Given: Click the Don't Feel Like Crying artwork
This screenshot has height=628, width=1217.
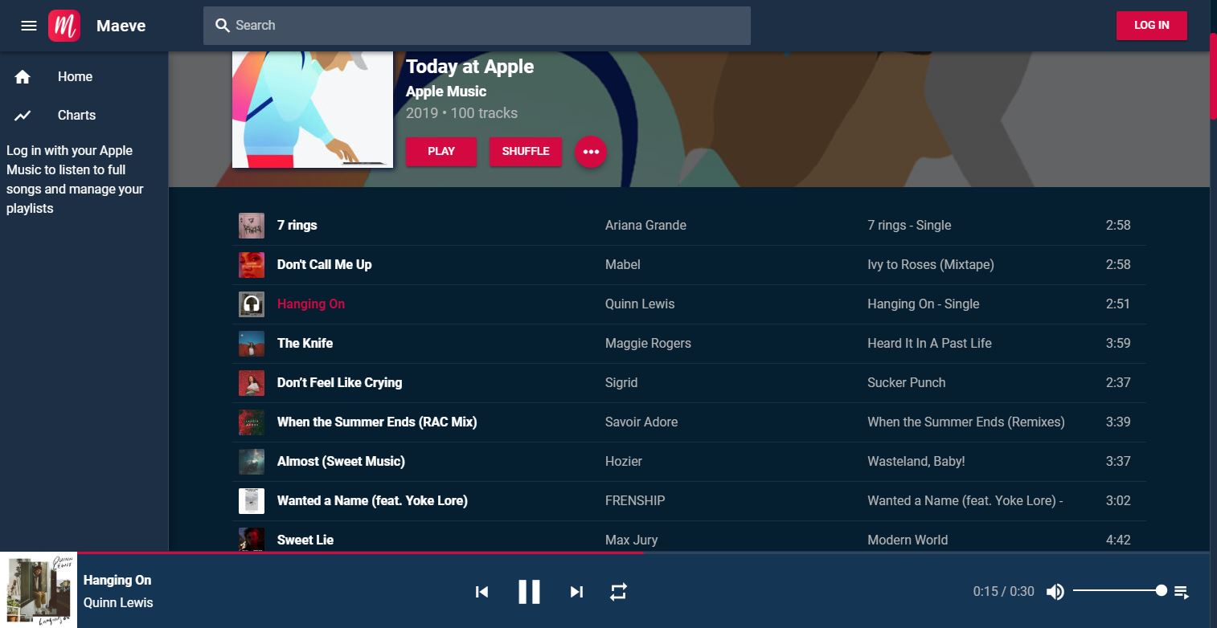Looking at the screenshot, I should 252,383.
